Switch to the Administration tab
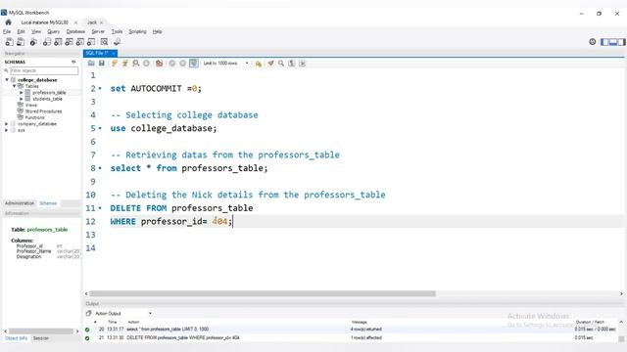This screenshot has width=627, height=352. (x=20, y=203)
